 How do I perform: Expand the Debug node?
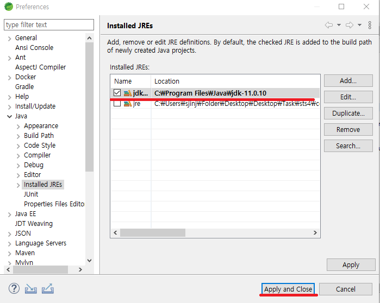coord(18,166)
